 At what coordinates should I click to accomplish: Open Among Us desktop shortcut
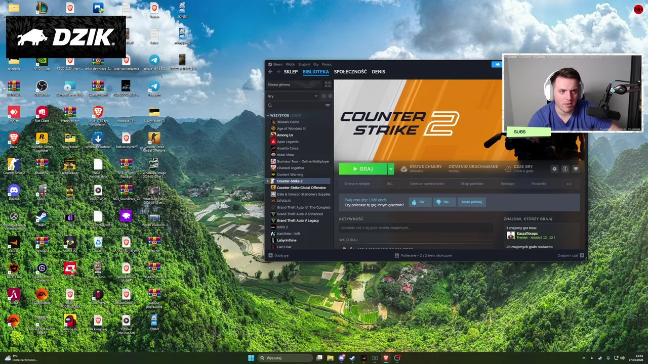[70, 323]
